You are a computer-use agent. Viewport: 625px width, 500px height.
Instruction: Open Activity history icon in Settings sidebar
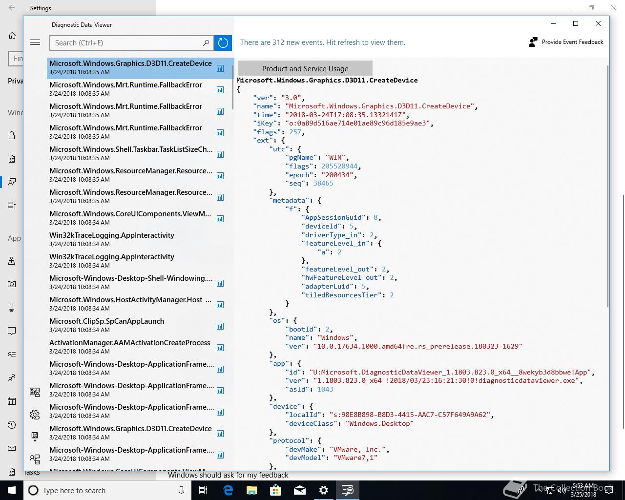12,205
